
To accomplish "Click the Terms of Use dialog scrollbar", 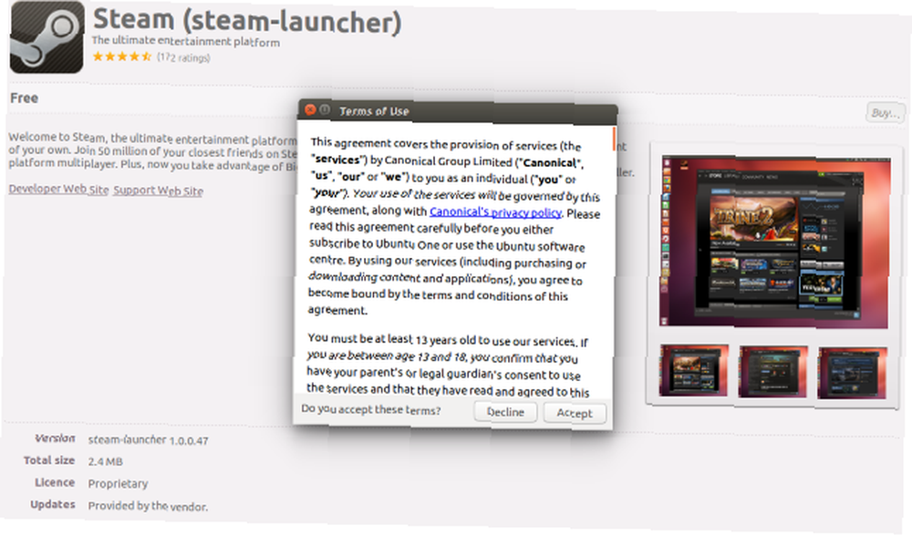I will click(x=613, y=139).
